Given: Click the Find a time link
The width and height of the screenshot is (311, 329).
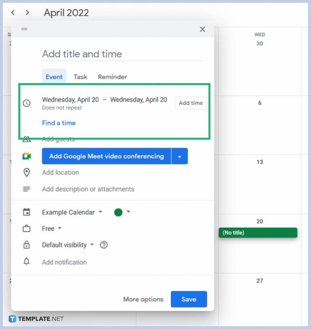Looking at the screenshot, I should coord(58,123).
